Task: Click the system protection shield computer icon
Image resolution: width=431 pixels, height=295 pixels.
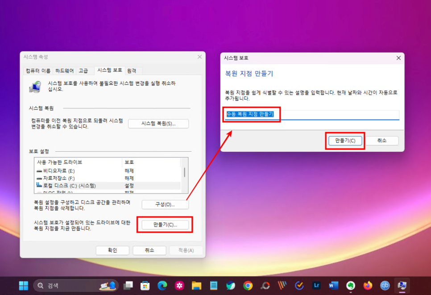Action: coord(35,87)
